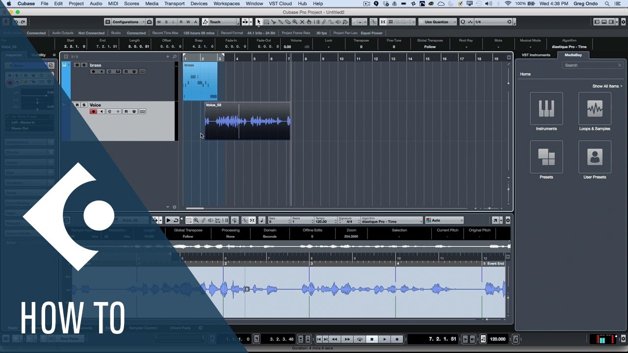Select the Glue tool
The image size is (628, 353).
coord(281,22)
